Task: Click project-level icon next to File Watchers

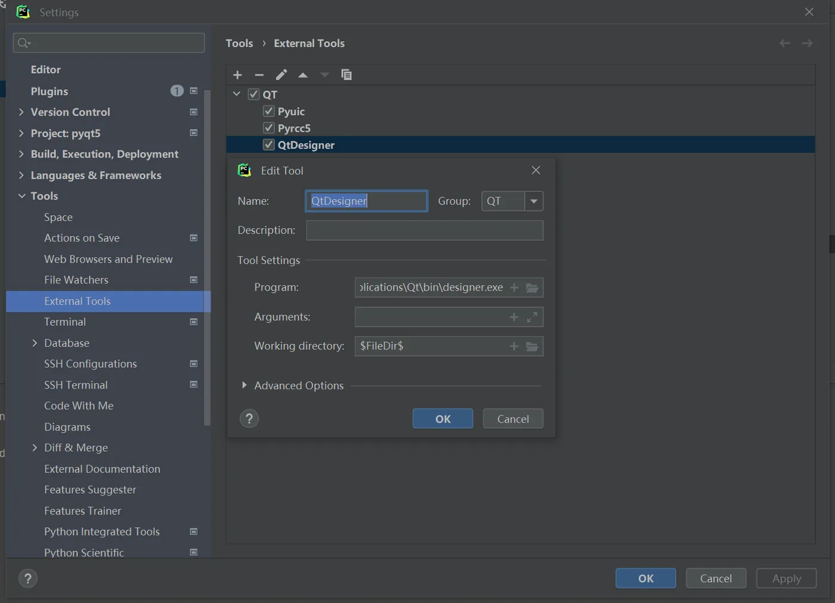Action: coord(194,279)
